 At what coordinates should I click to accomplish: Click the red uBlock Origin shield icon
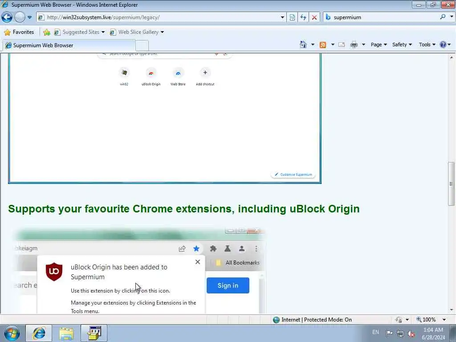tap(54, 272)
